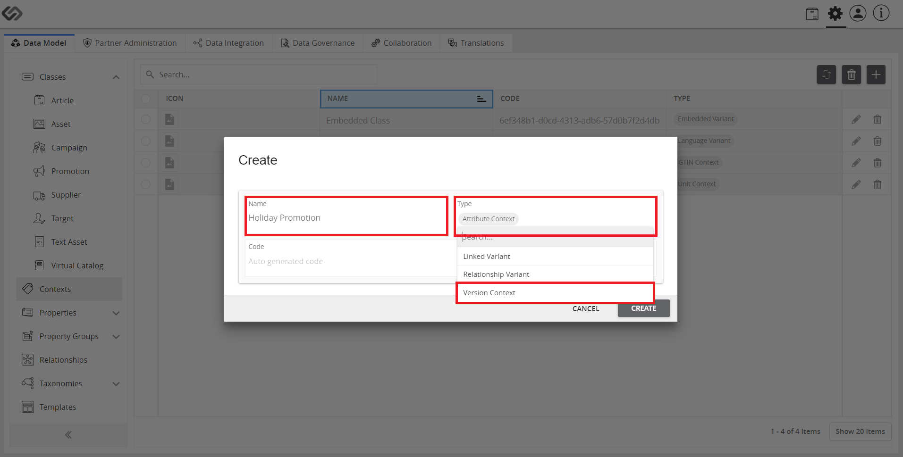Click the main Search box above table
The width and height of the screenshot is (903, 457).
[258, 75]
